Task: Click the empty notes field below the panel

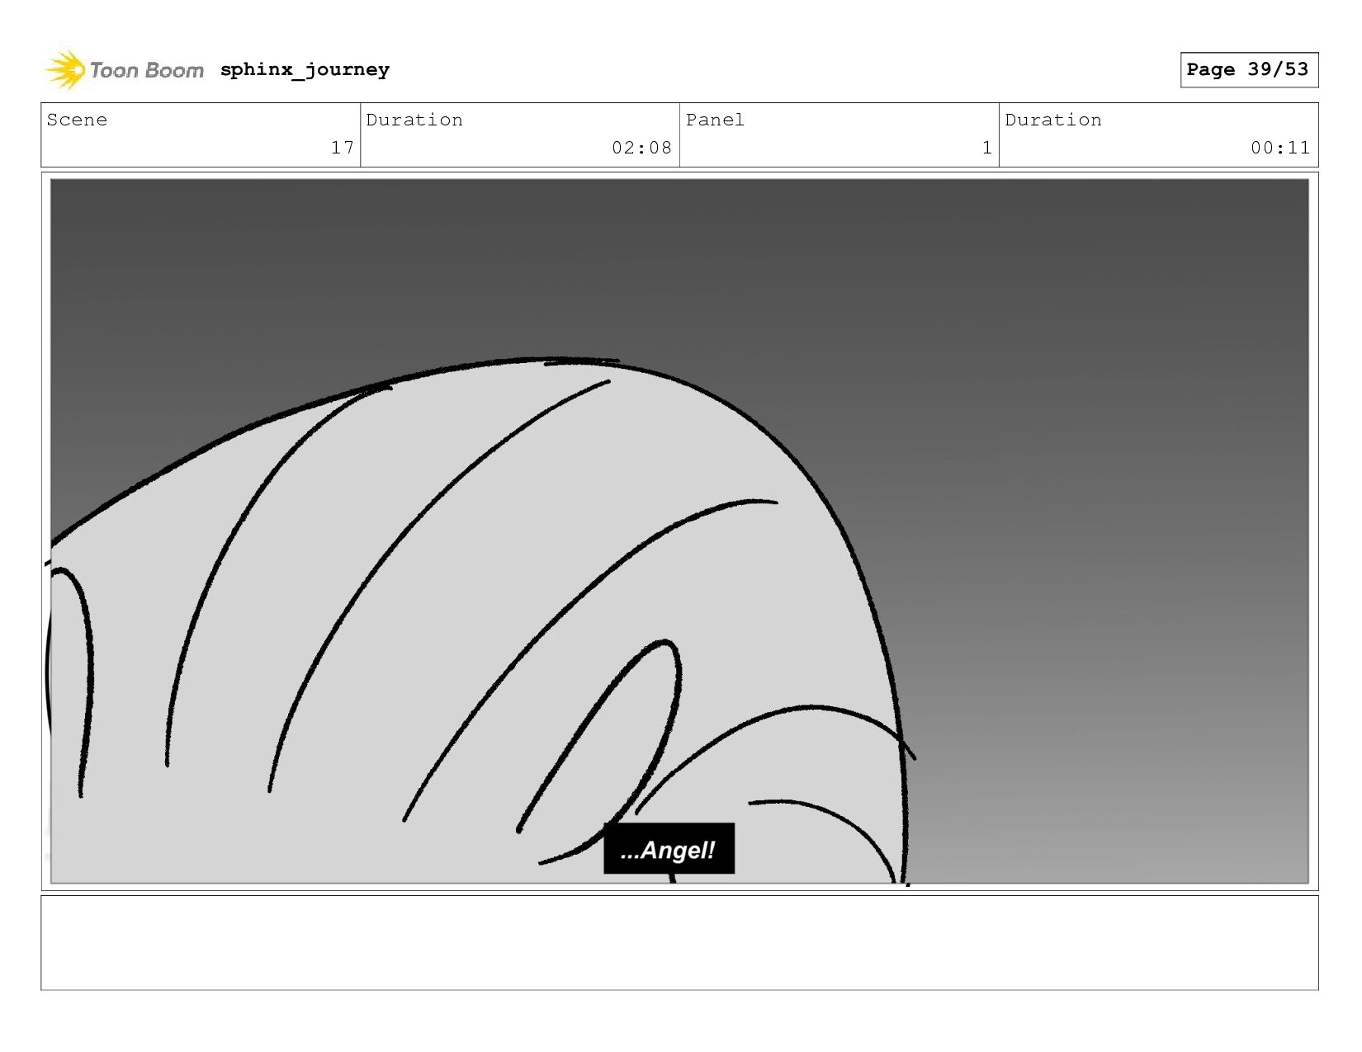Action: click(x=679, y=943)
